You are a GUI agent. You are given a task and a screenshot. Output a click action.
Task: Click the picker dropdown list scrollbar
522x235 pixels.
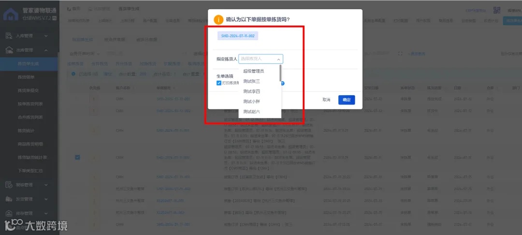(280, 73)
